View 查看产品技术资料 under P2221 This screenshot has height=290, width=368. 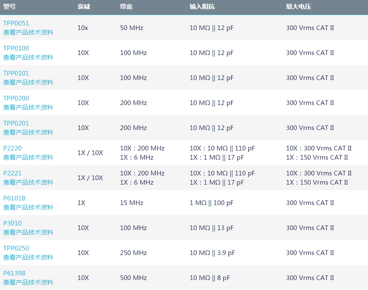point(28,182)
